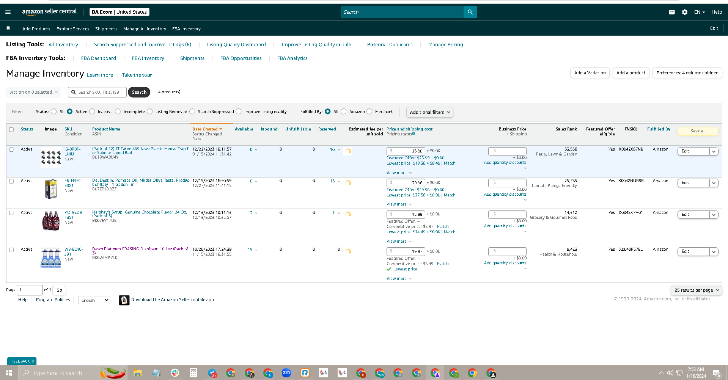Click the search magnifier button in header
The height and width of the screenshot is (380, 728).
click(x=470, y=12)
